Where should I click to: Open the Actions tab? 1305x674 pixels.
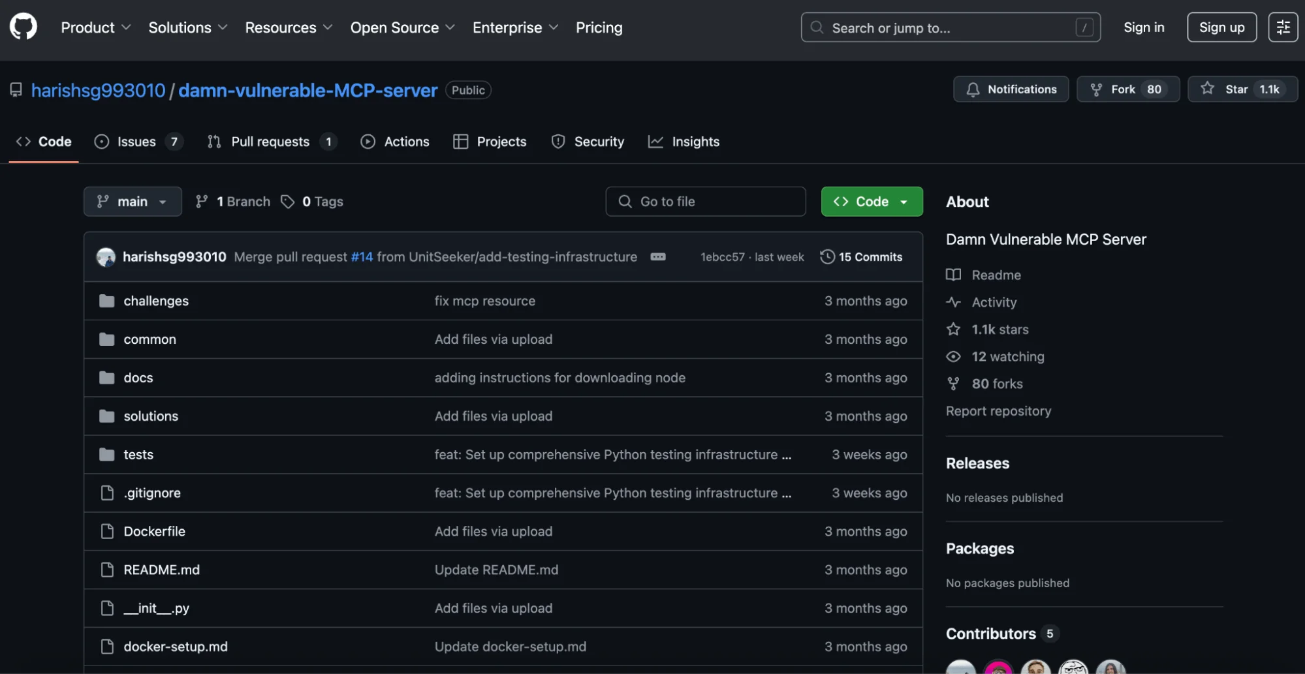395,142
